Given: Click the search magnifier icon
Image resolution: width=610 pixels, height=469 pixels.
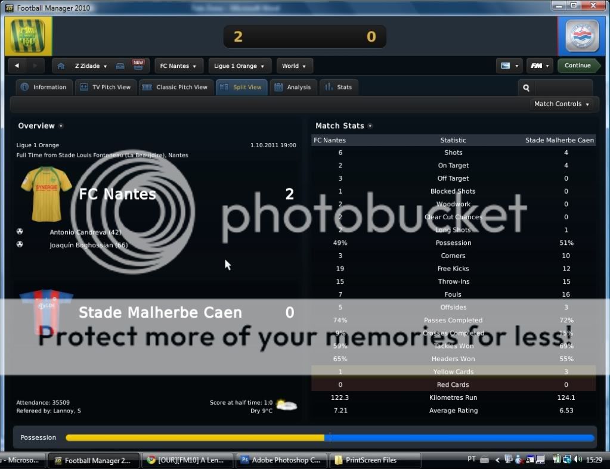Looking at the screenshot, I should tap(526, 88).
